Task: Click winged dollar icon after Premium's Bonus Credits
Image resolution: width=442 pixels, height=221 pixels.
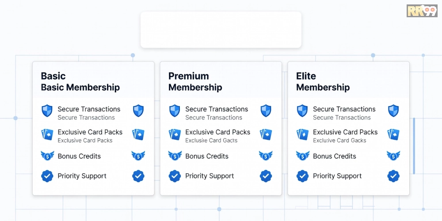Action: point(266,156)
